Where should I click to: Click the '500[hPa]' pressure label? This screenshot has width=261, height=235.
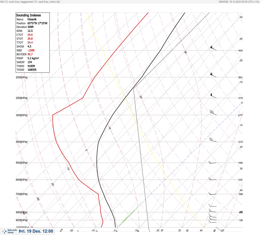click(x=22, y=163)
